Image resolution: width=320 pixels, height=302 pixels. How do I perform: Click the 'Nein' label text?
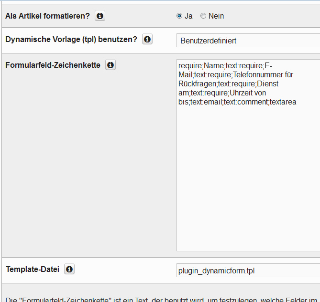point(216,16)
